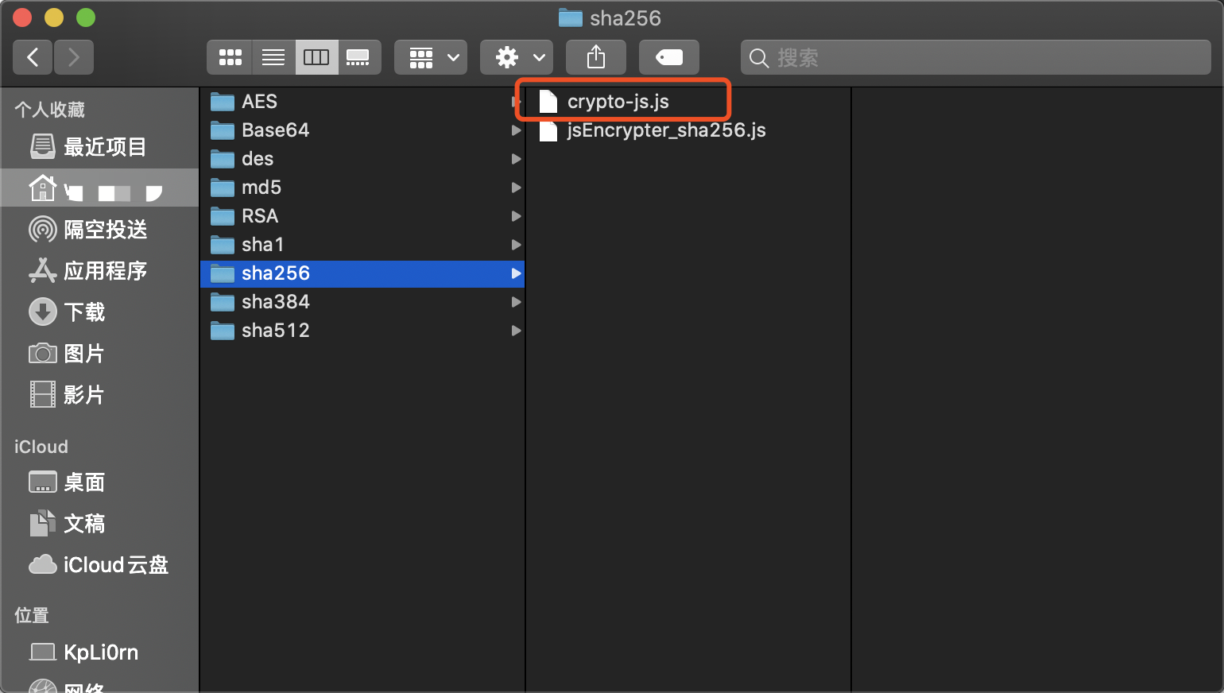Open 隔空投送 AirDrop in sidebar
Screen dimensions: 1224x693
click(99, 230)
